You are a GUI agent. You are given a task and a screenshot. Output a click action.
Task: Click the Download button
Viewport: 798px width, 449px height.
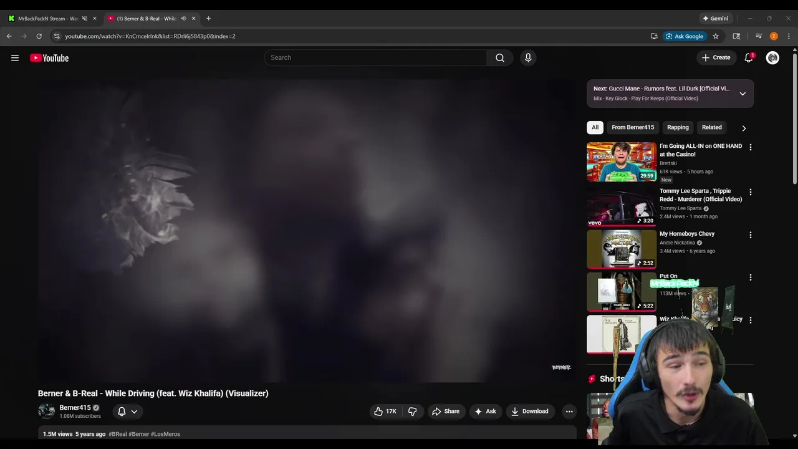(x=530, y=412)
